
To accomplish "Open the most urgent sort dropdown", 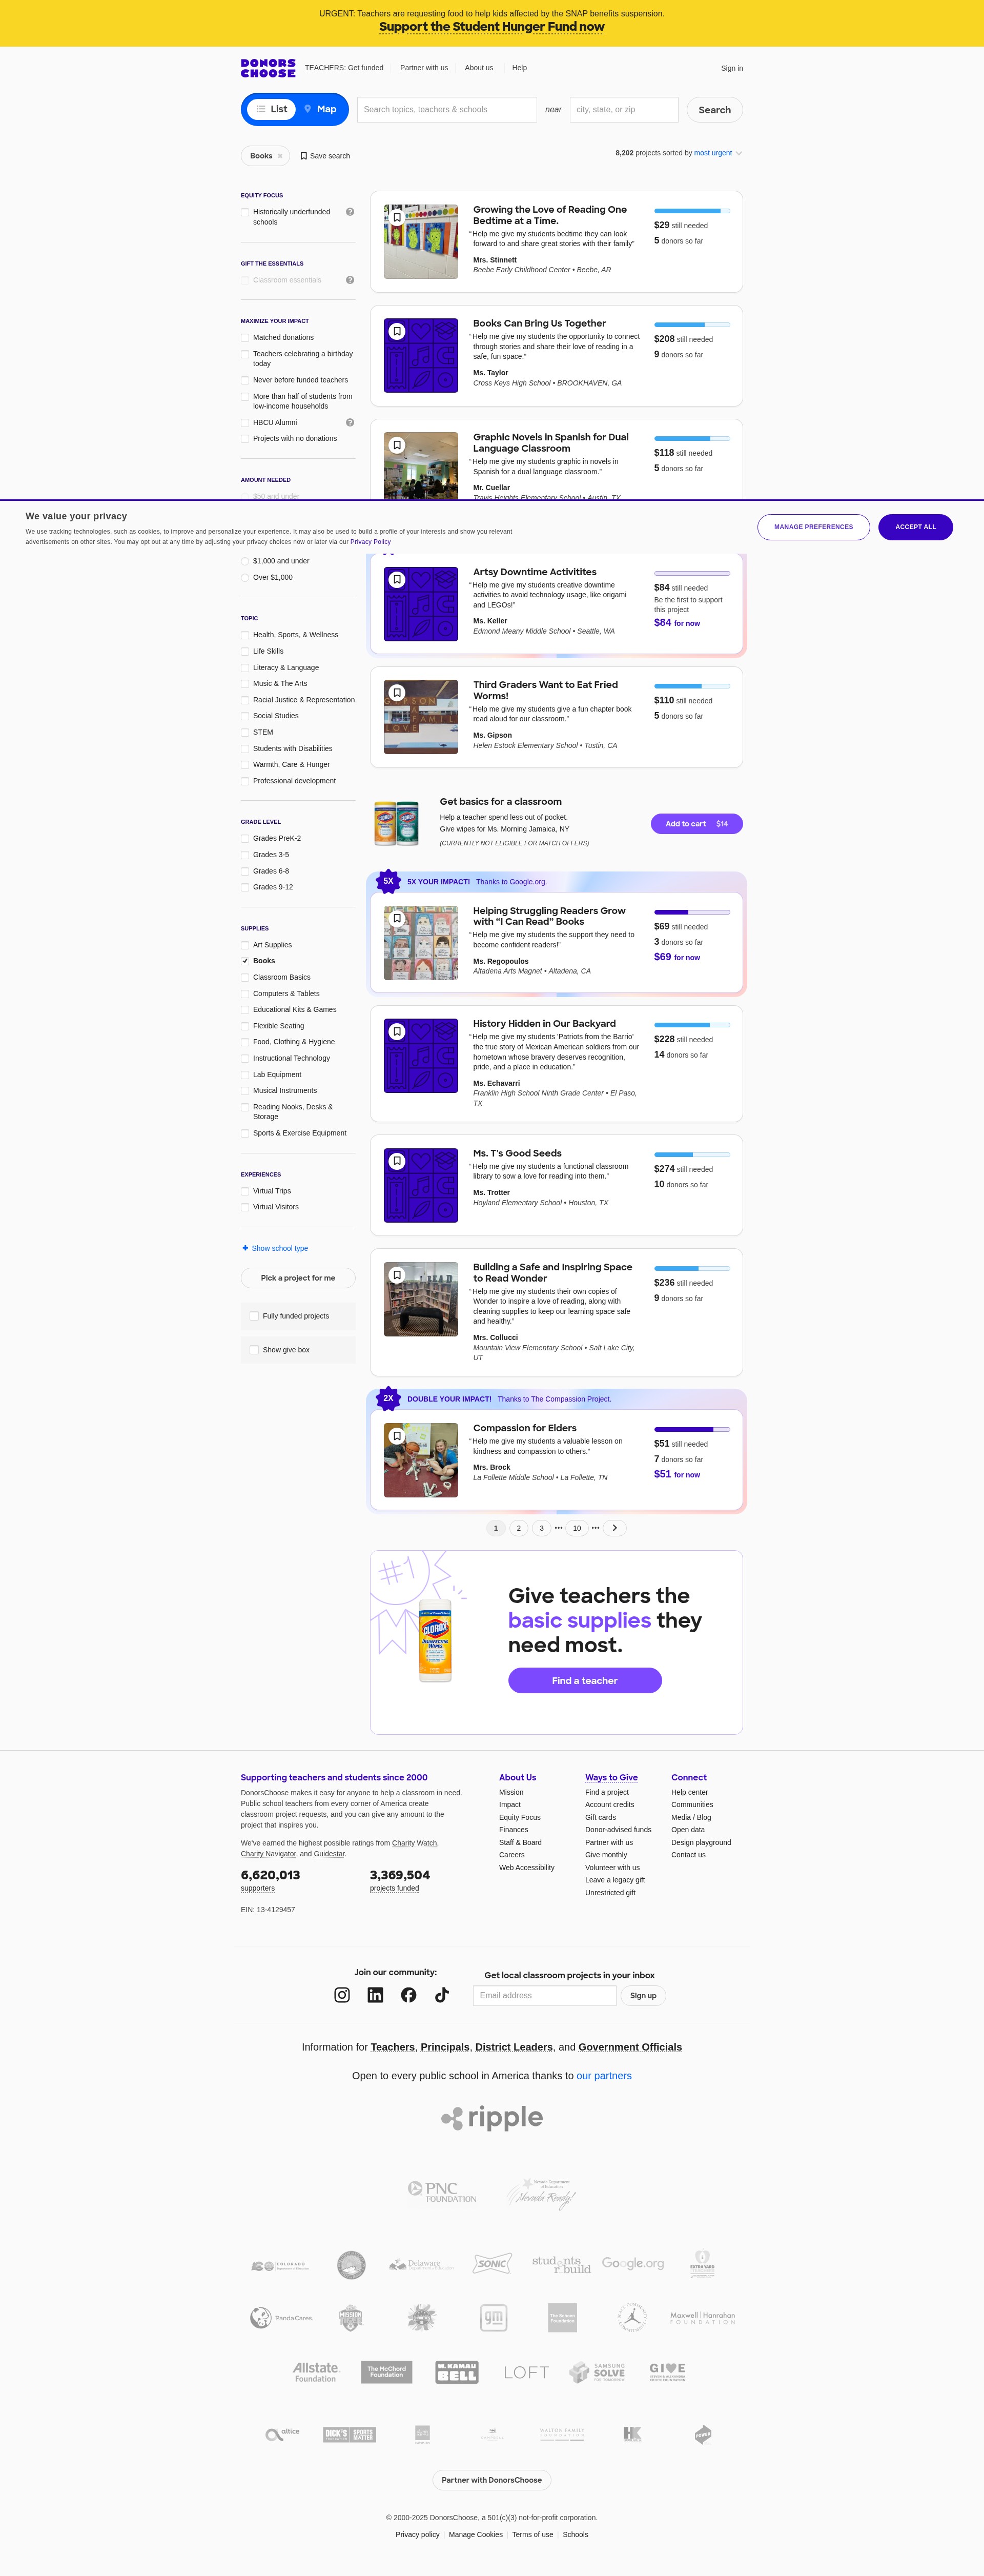I will (718, 153).
